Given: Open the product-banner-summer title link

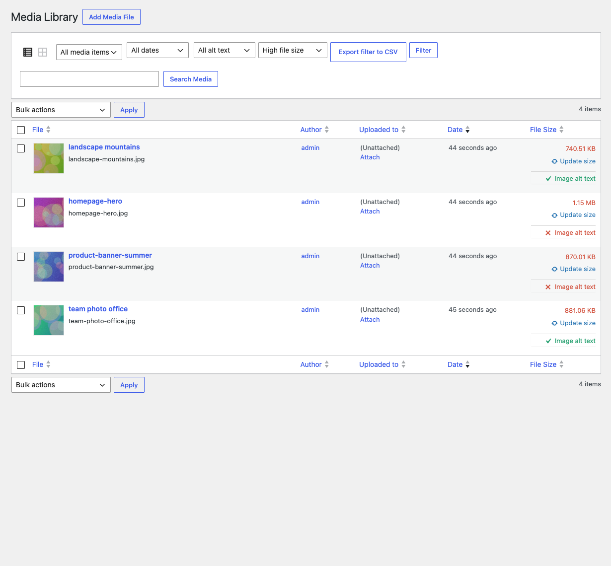Looking at the screenshot, I should click(x=110, y=255).
